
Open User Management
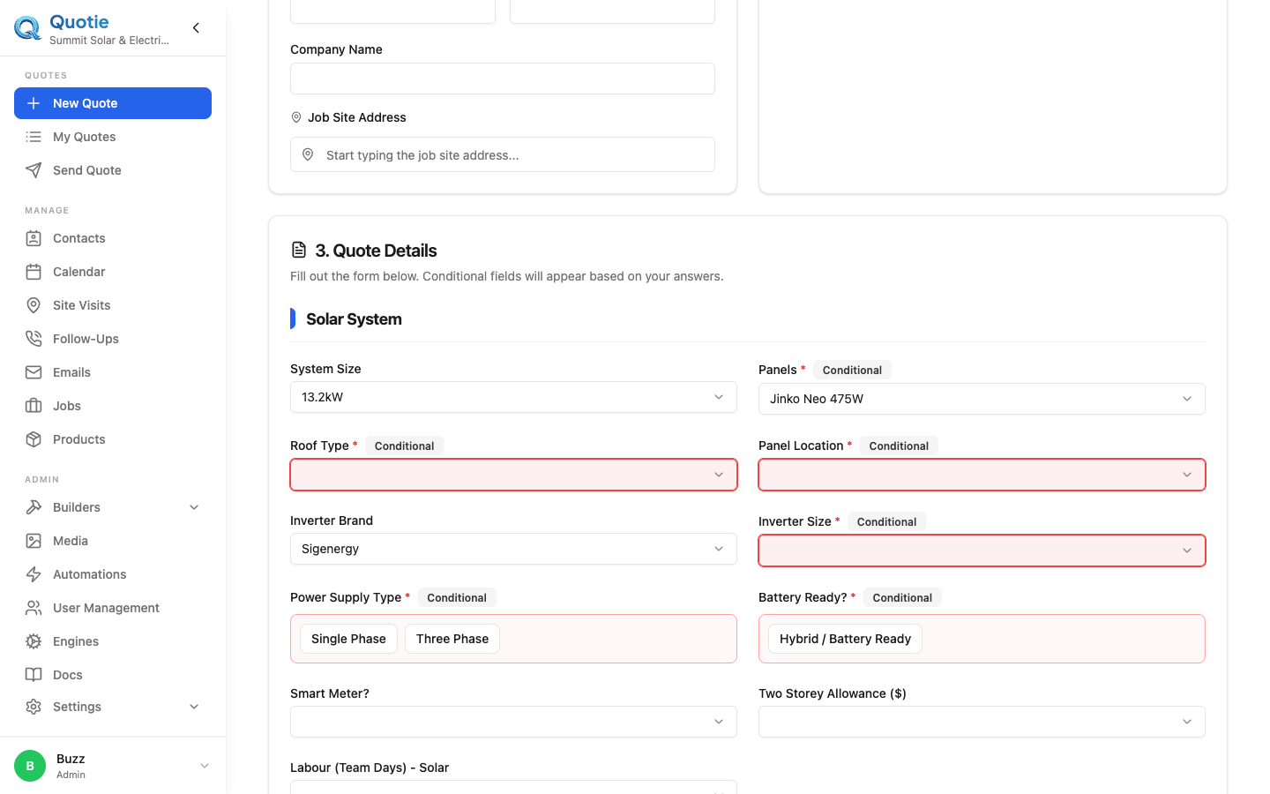pyautogui.click(x=113, y=608)
